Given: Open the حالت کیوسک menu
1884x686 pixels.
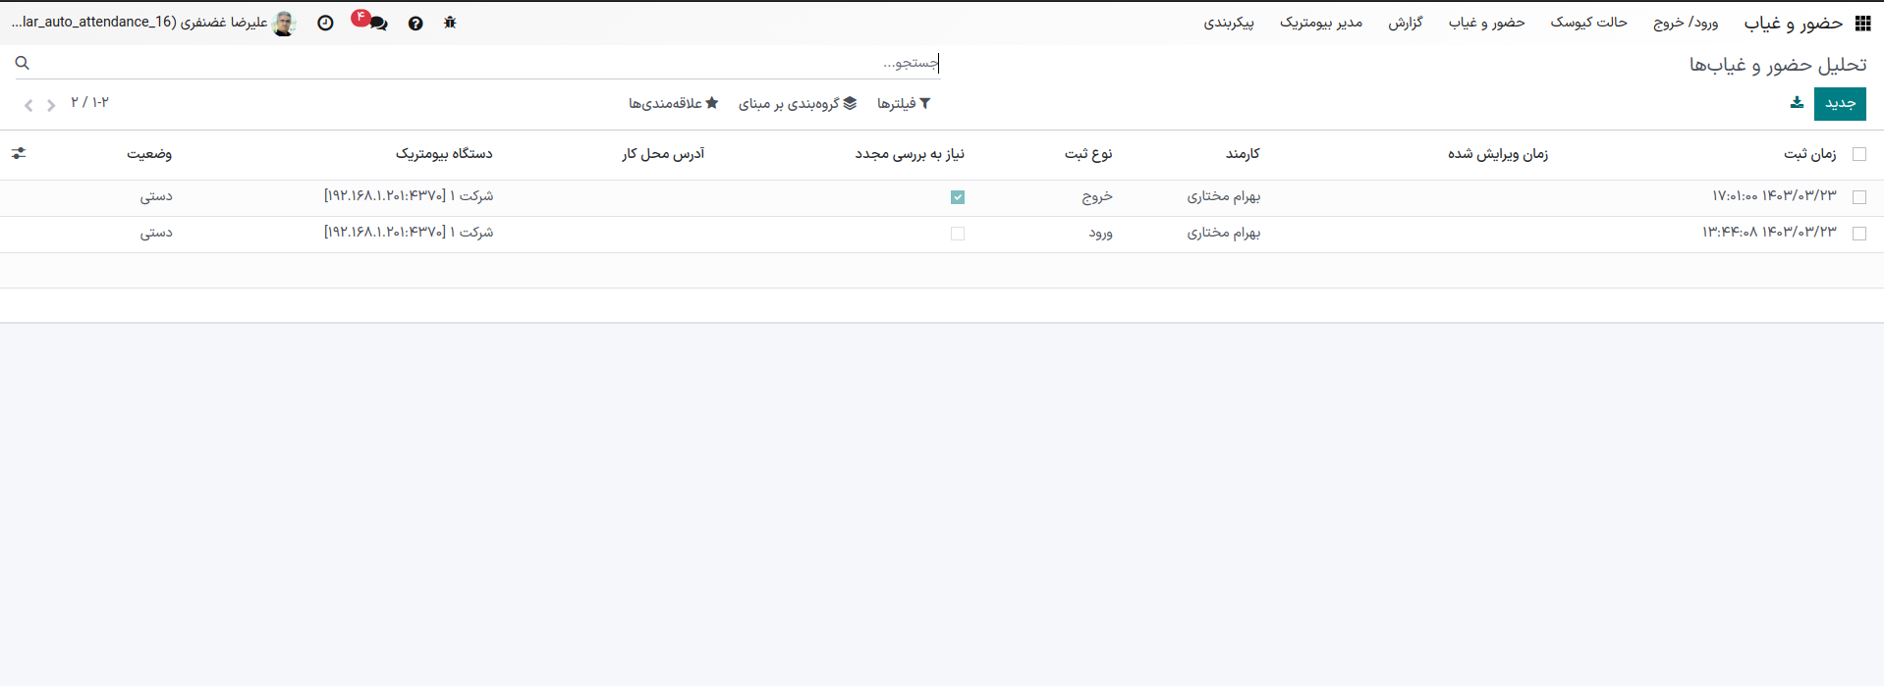Looking at the screenshot, I should click(x=1588, y=23).
